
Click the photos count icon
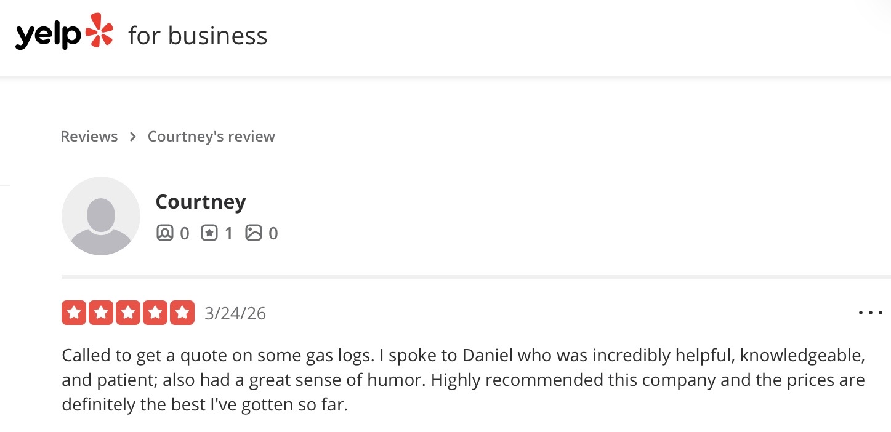pyautogui.click(x=254, y=233)
